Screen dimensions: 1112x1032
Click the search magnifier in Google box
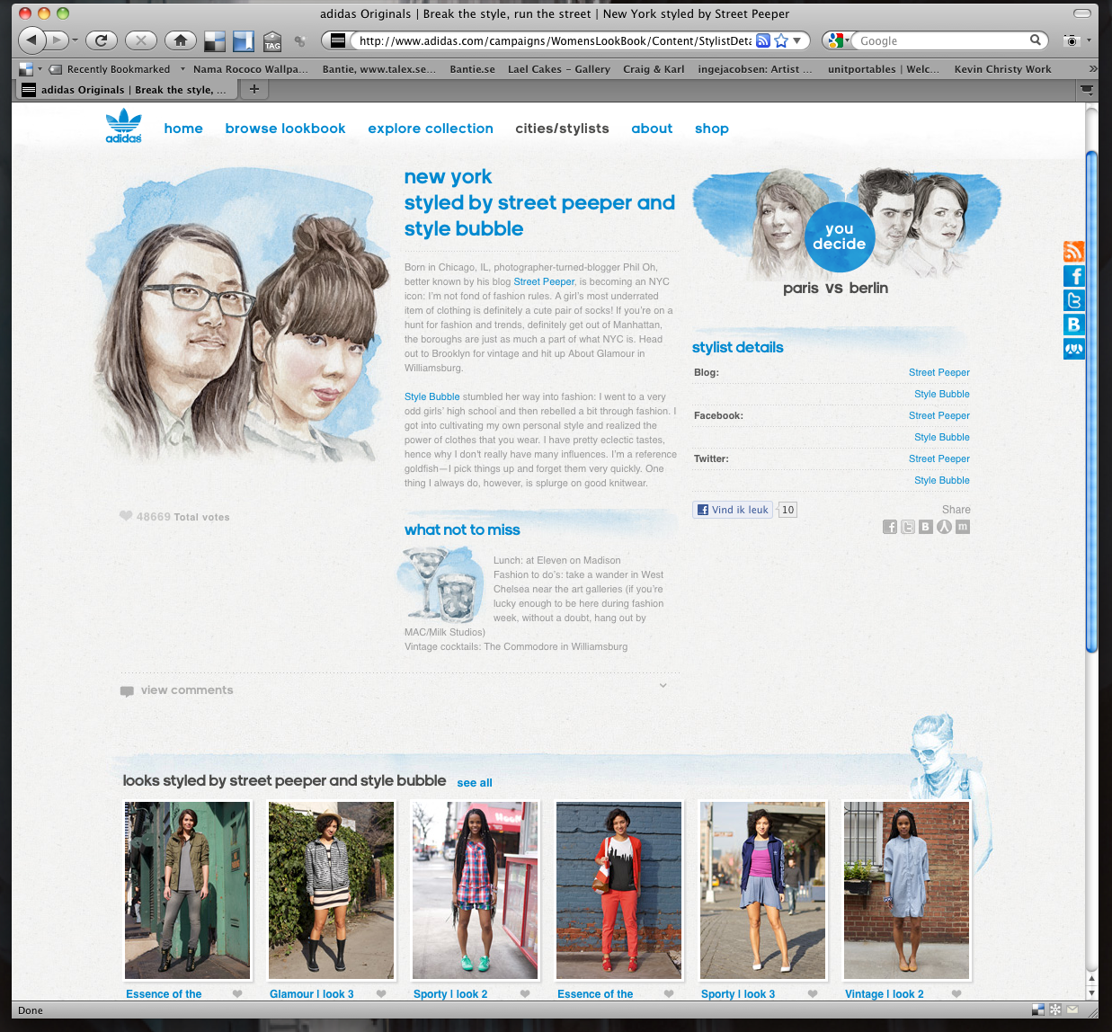[1036, 40]
